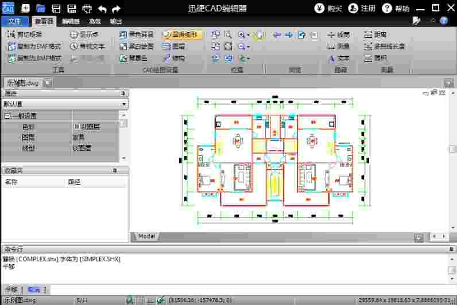This screenshot has width=457, height=305.
Task: Click the redo arrow icon
Action: pos(117,9)
